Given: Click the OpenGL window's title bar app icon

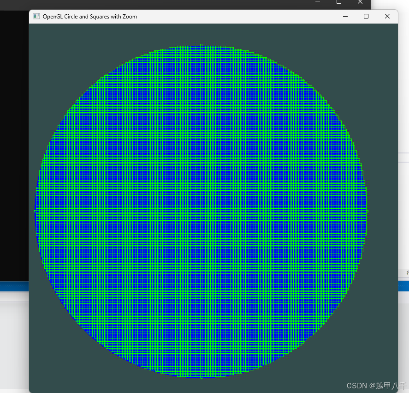Looking at the screenshot, I should [x=36, y=16].
